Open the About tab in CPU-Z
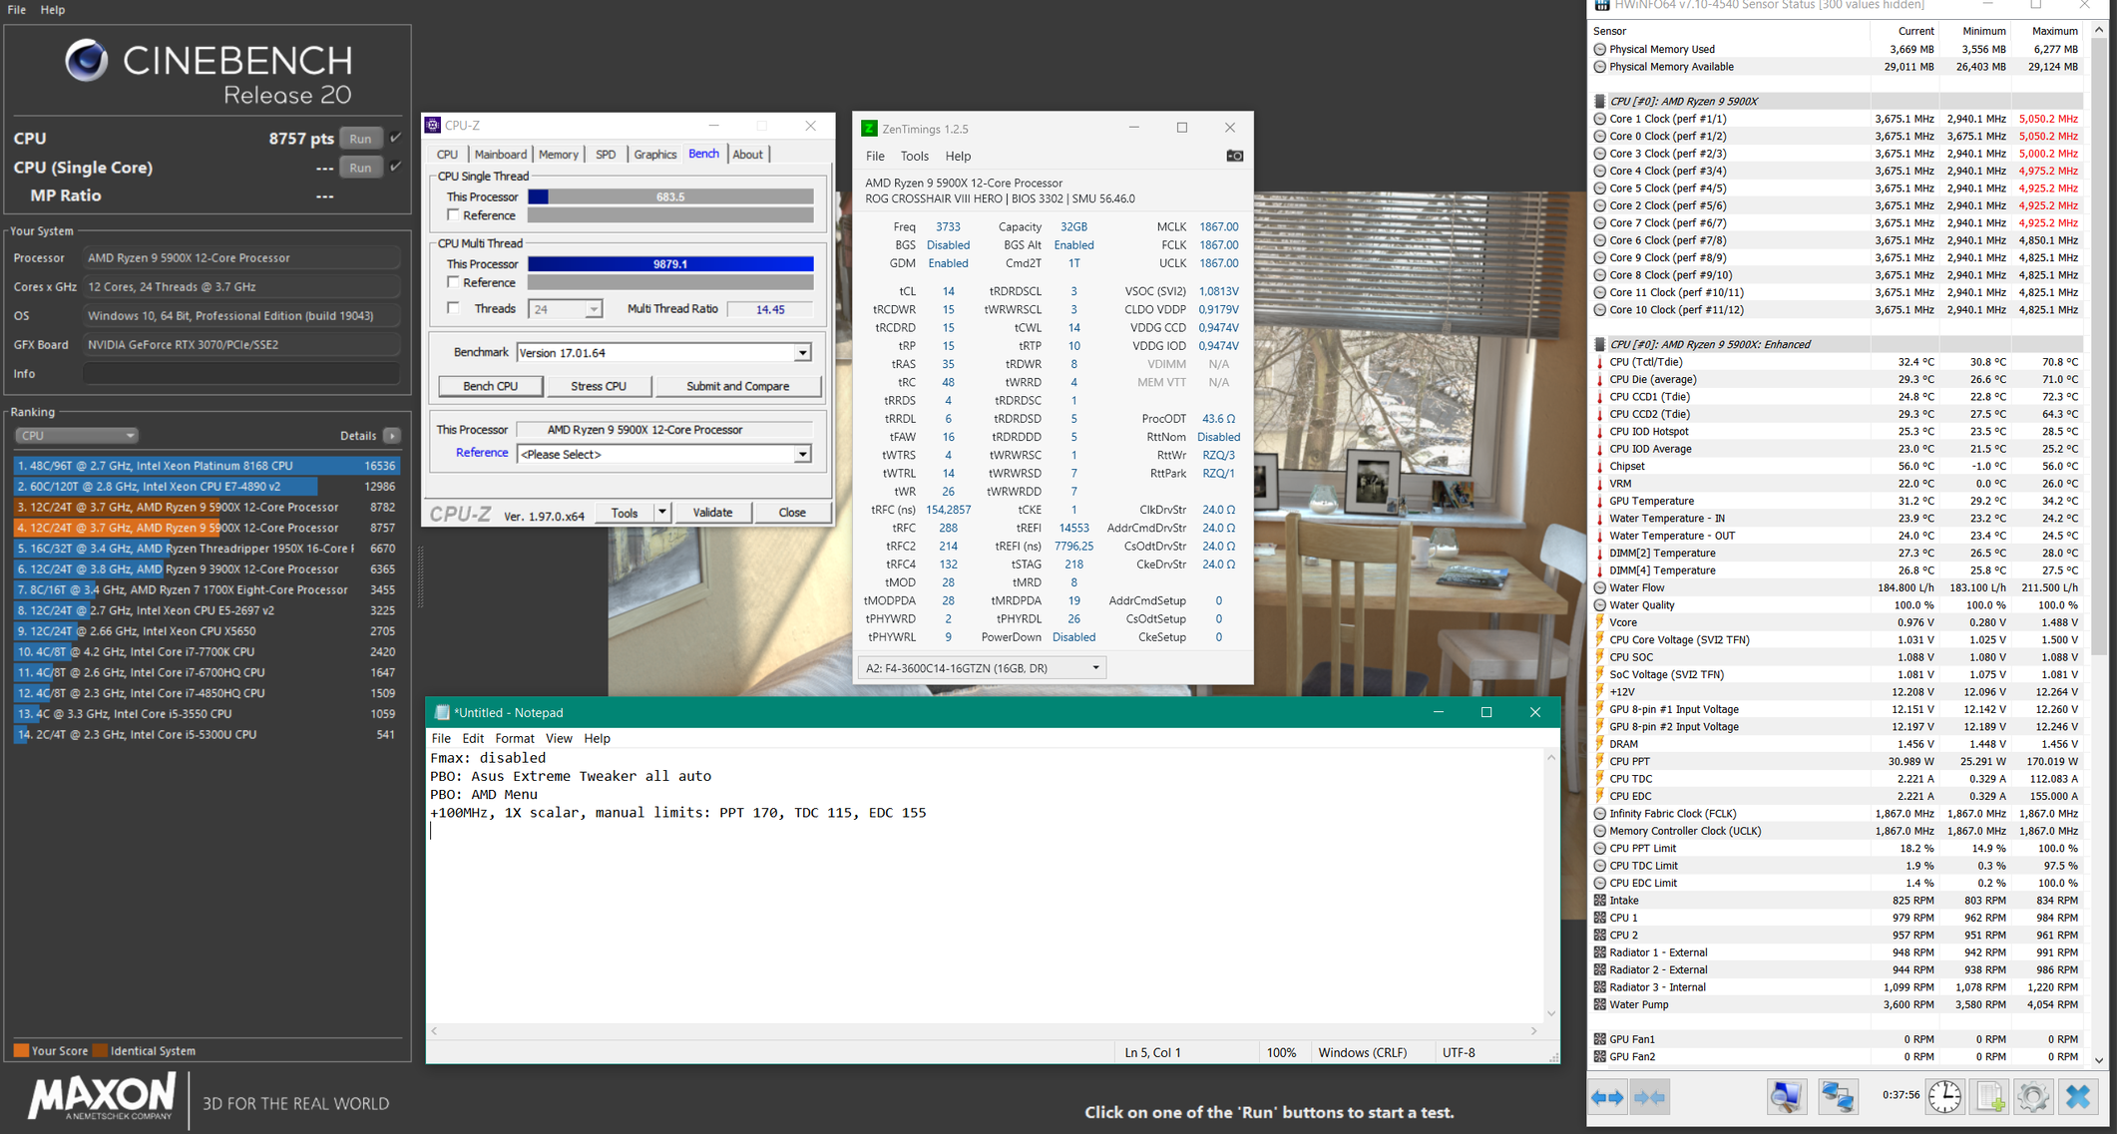The width and height of the screenshot is (2117, 1134). coord(747,155)
